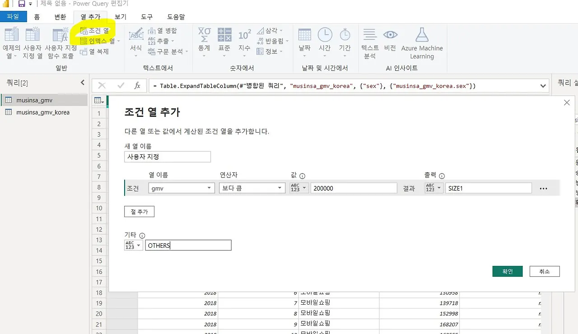
Task: Click the info icon next to 출력
Action: pos(442,176)
